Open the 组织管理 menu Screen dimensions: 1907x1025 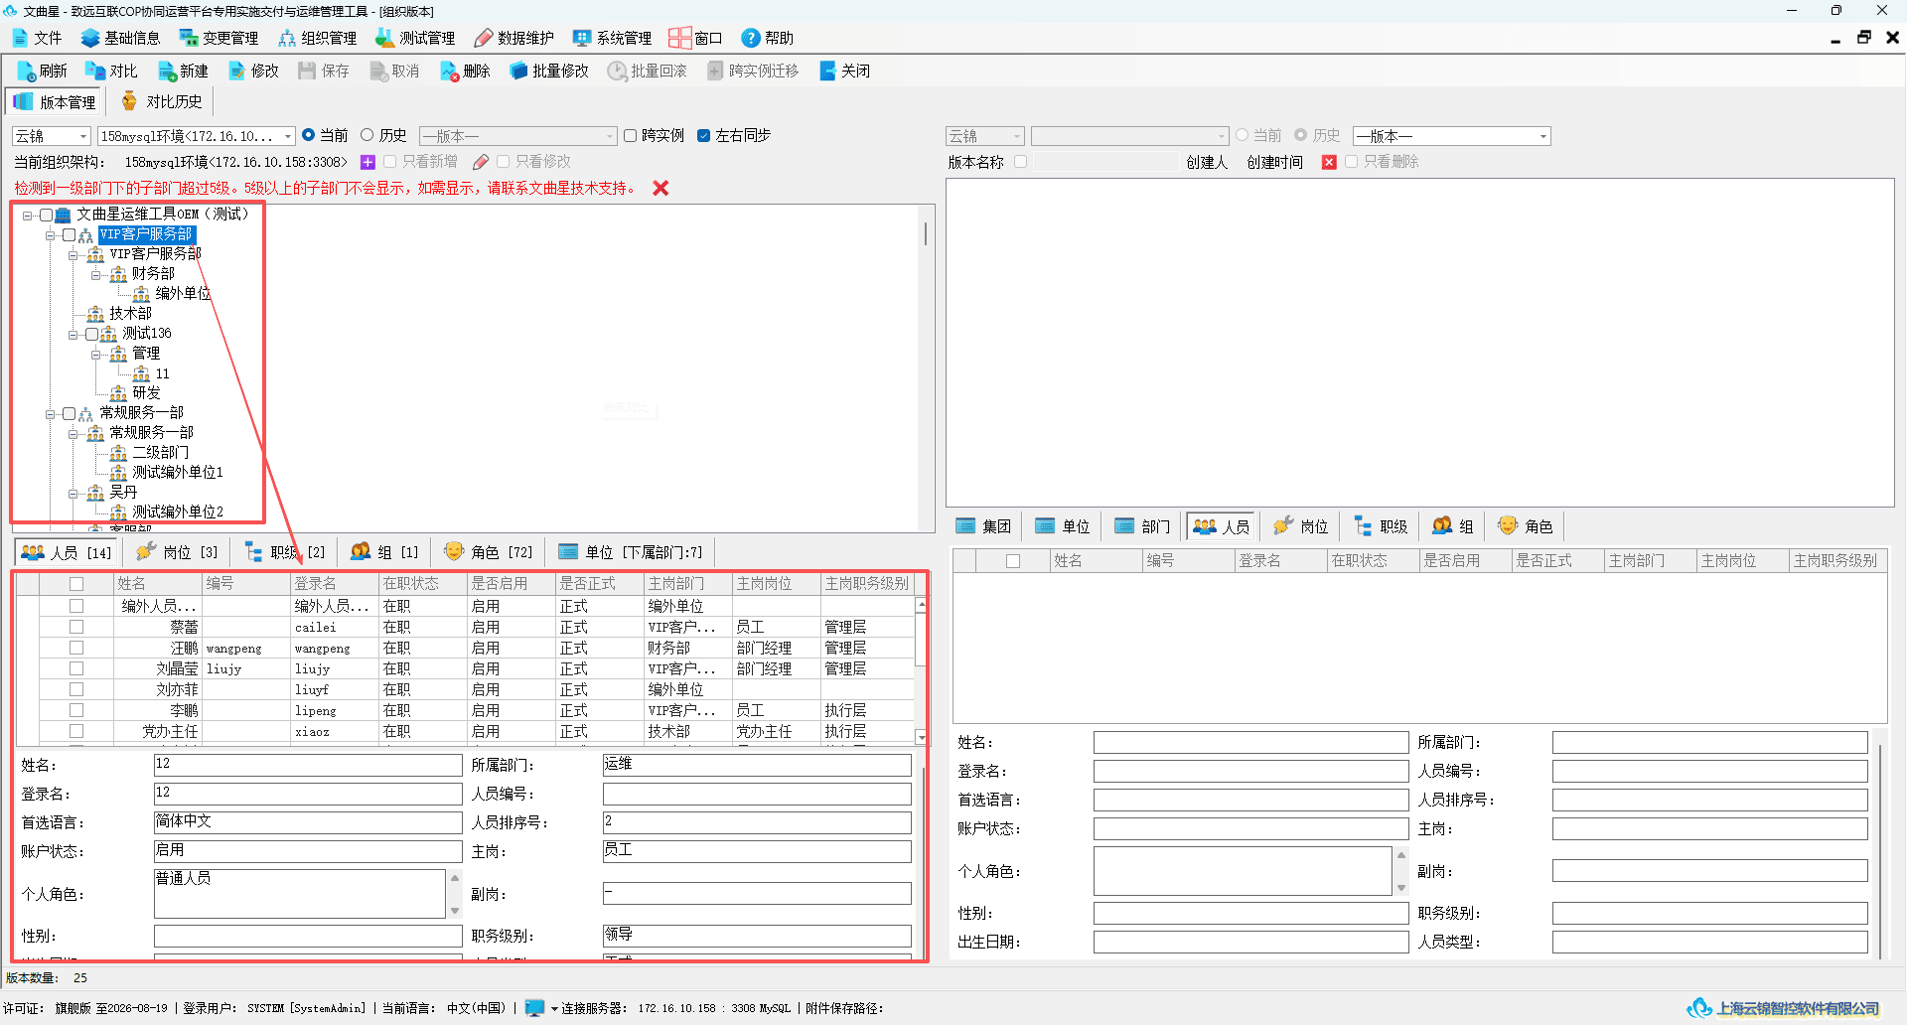tap(318, 38)
